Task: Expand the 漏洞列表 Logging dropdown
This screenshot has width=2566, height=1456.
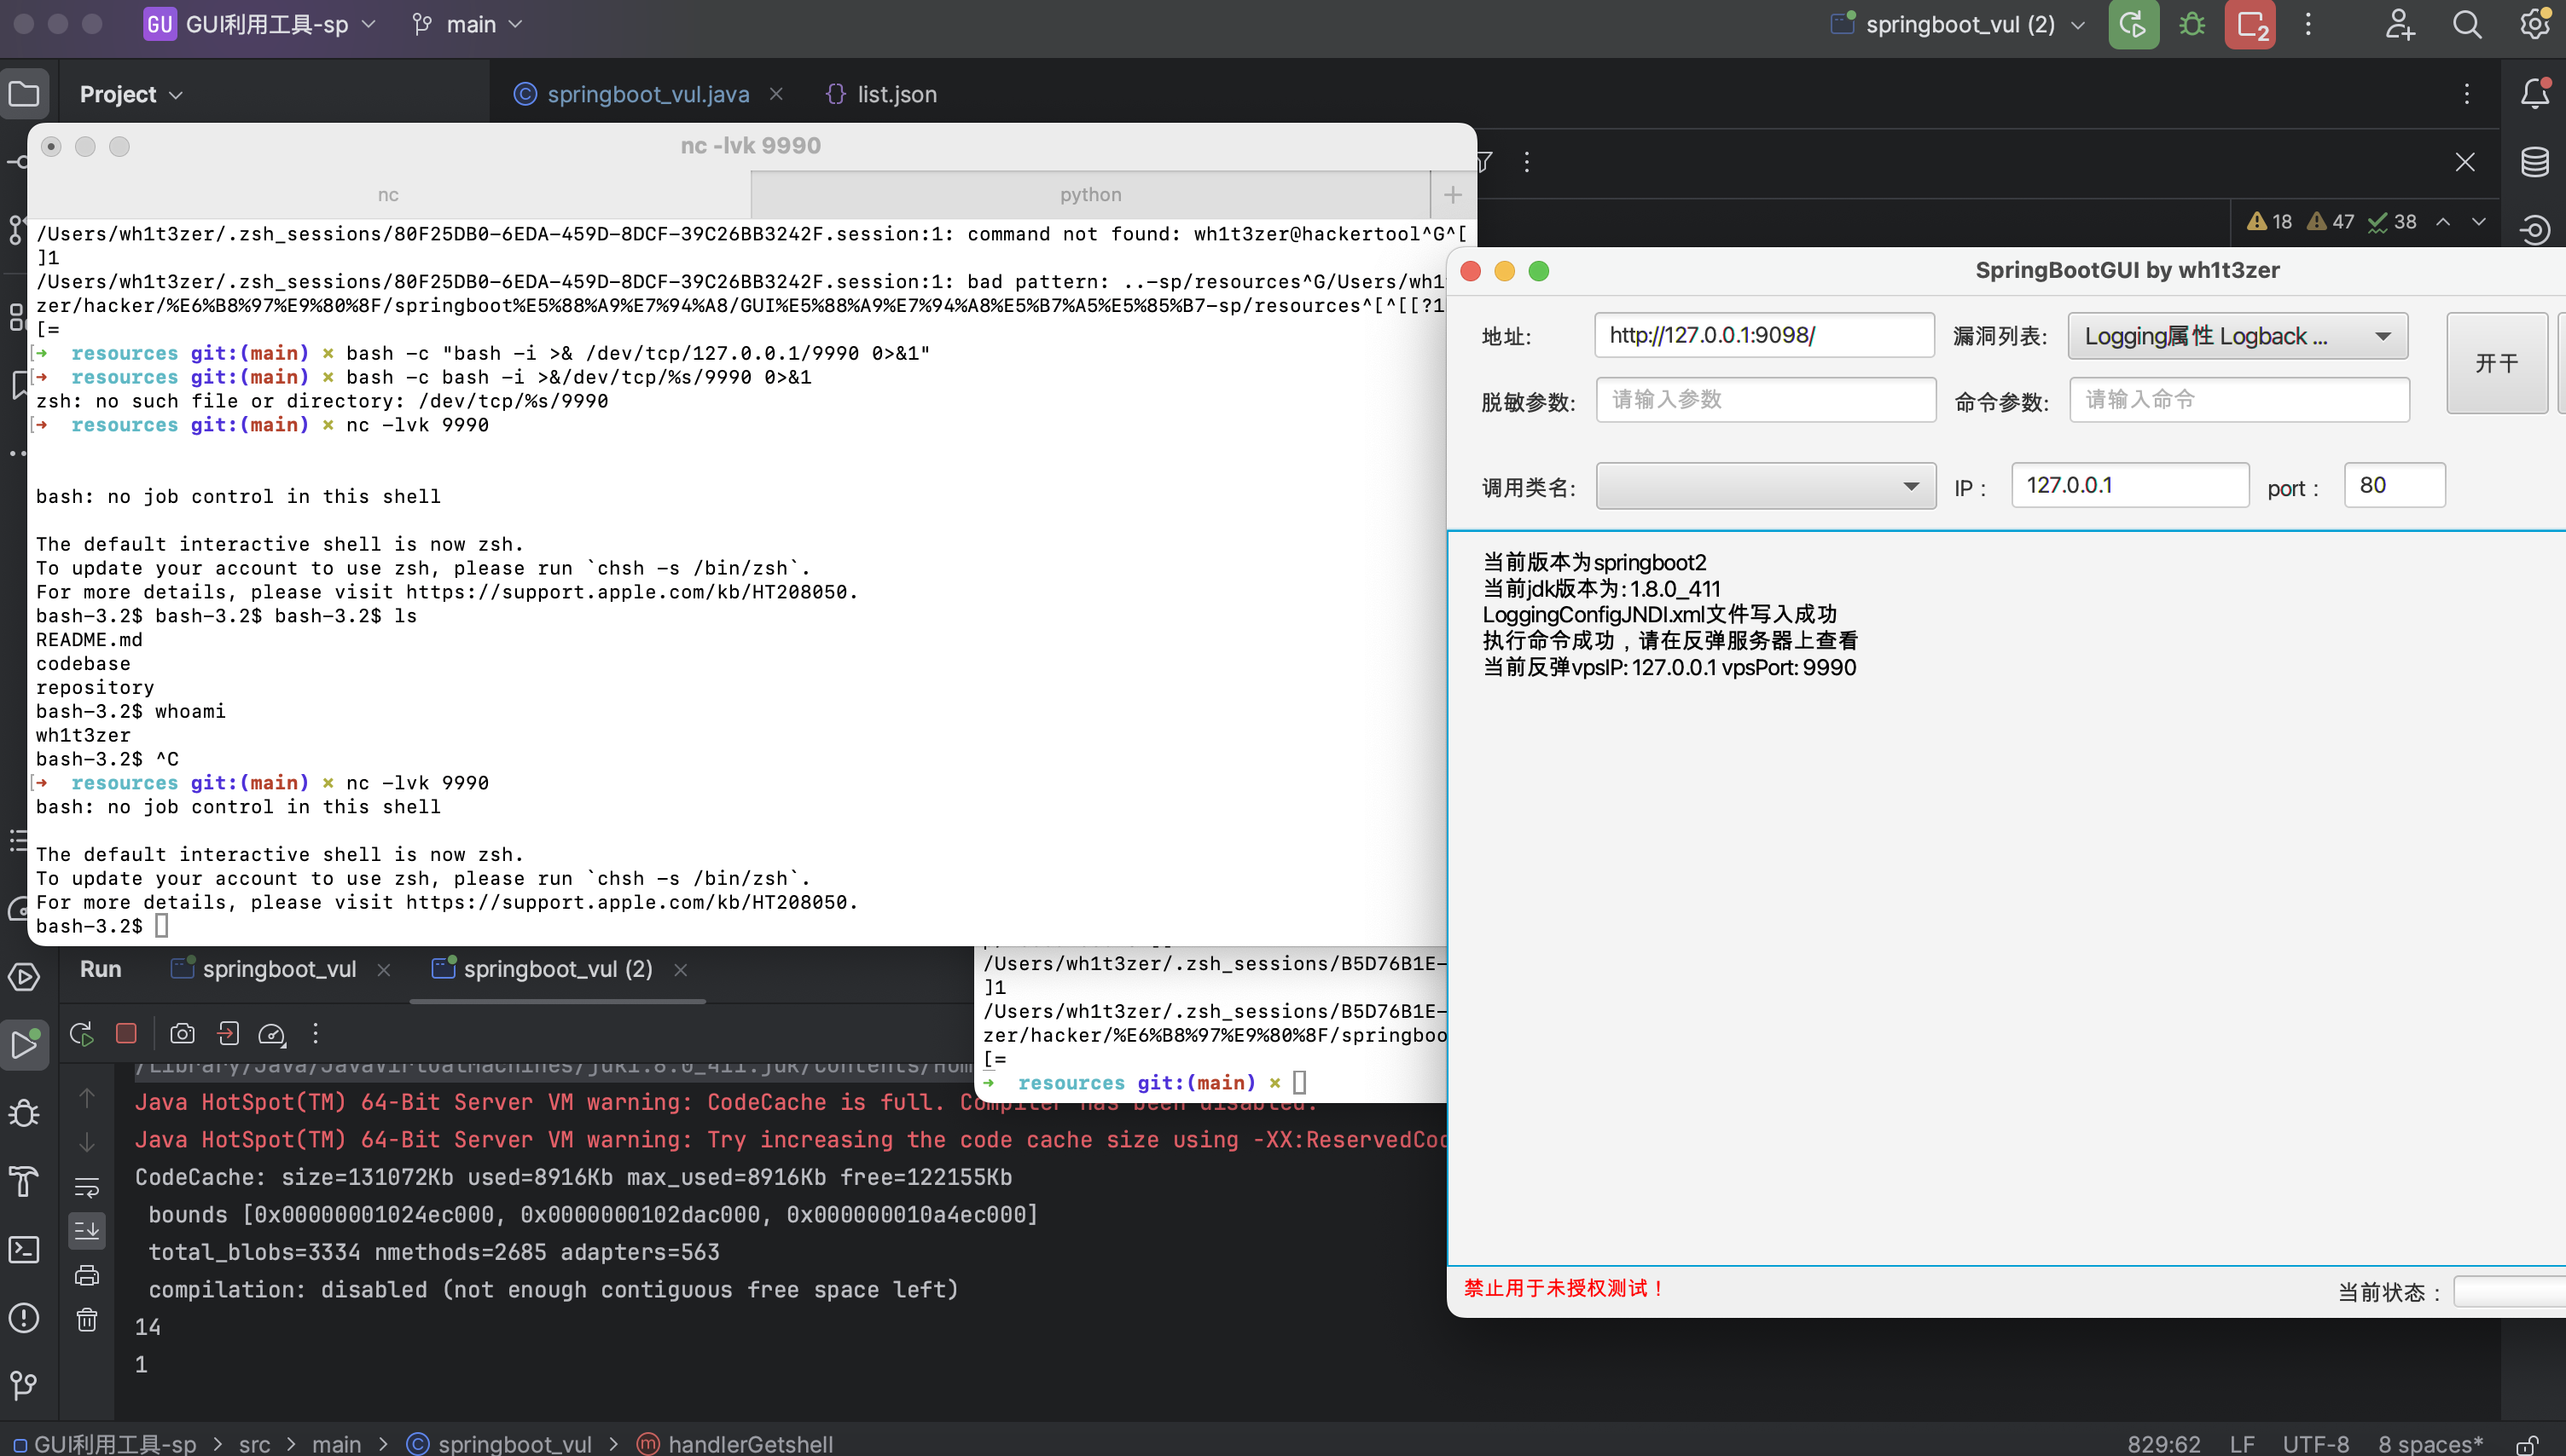Action: [2237, 336]
